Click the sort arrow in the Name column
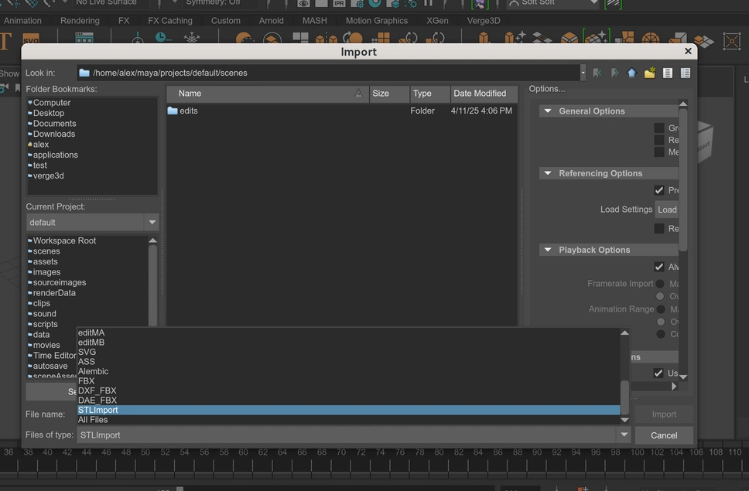The image size is (749, 491). (358, 93)
